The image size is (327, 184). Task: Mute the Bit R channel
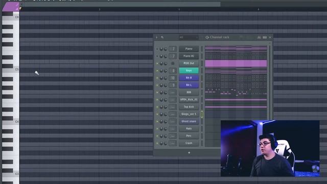click(x=157, y=78)
